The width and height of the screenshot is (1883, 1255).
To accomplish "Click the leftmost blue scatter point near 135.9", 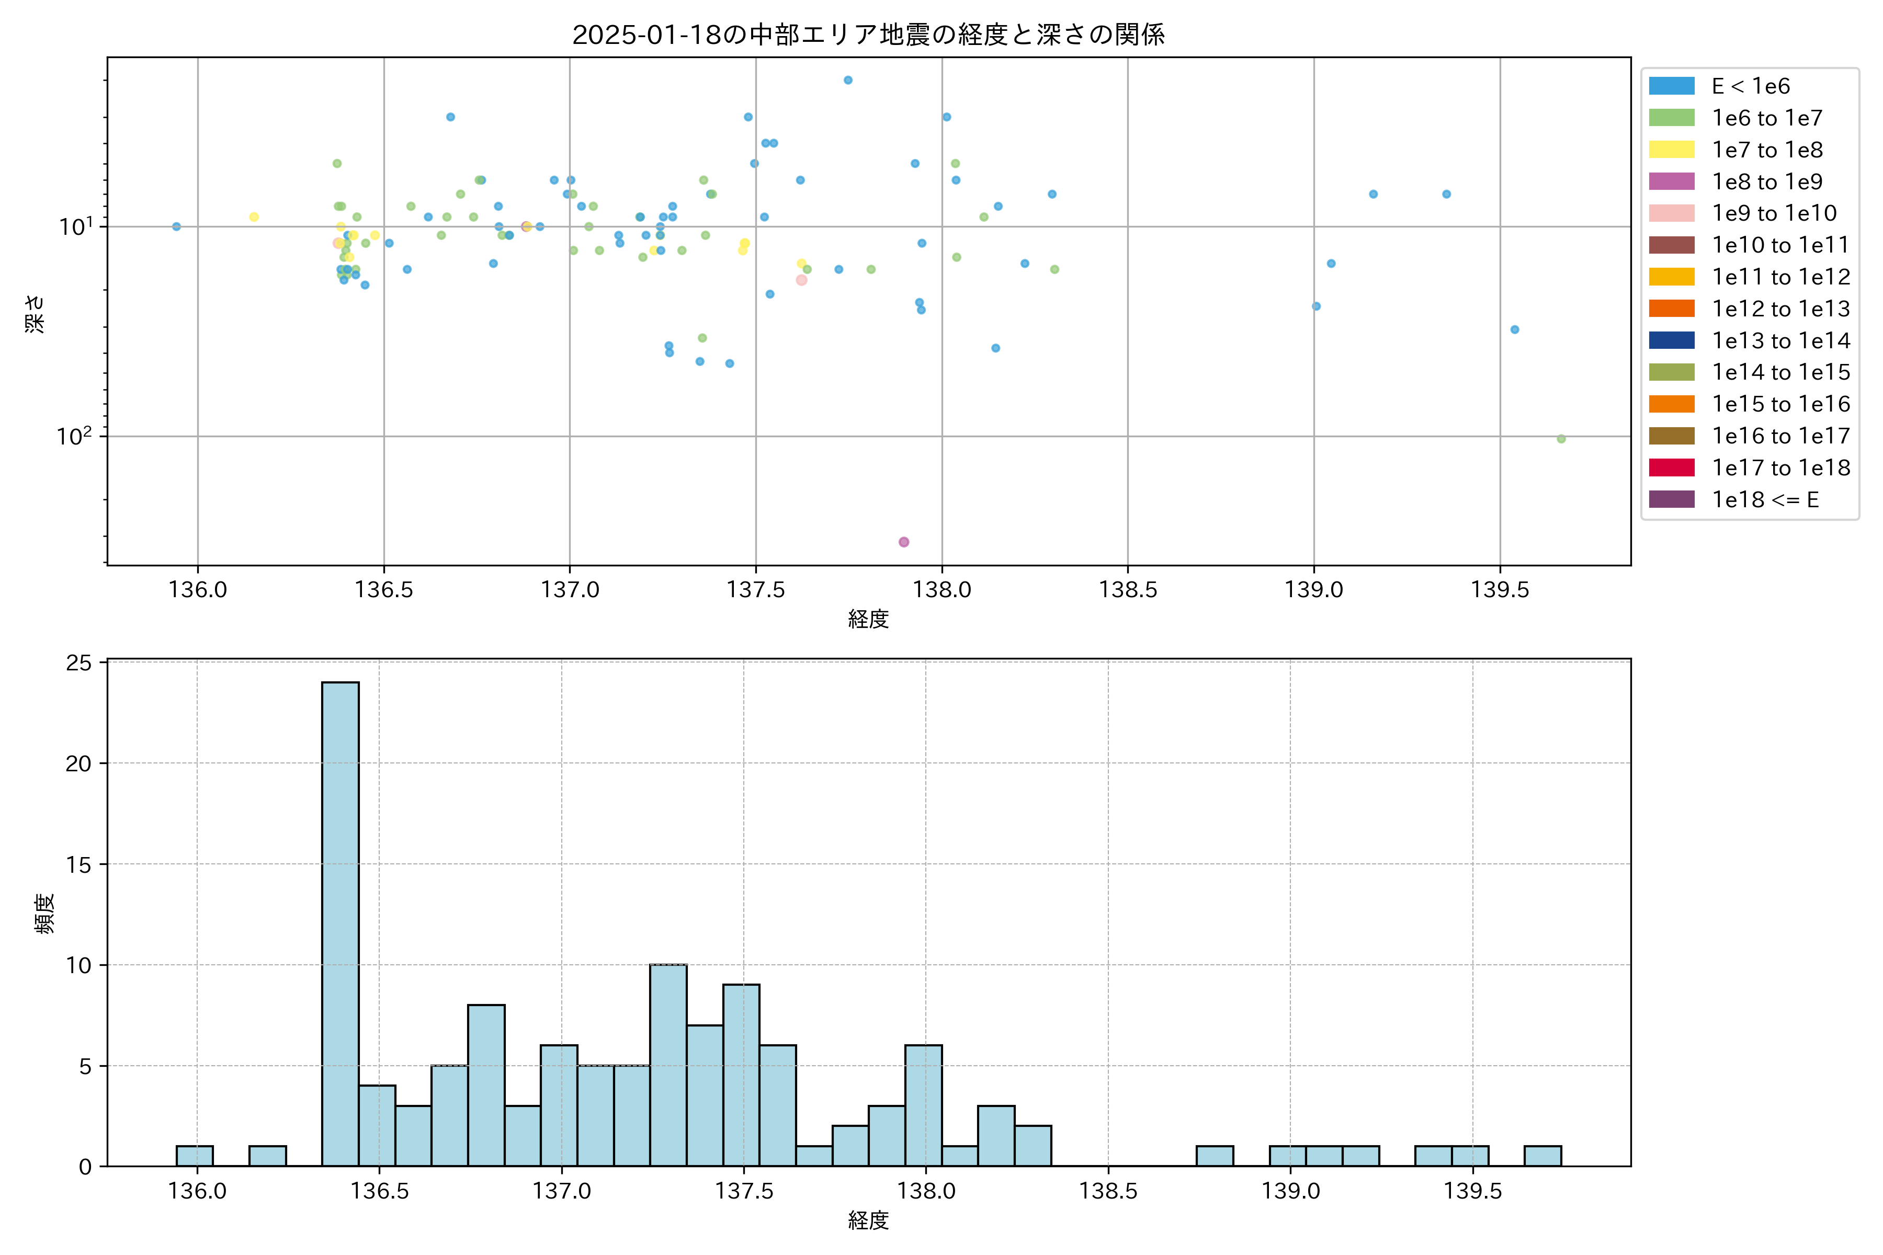I will pos(176,226).
